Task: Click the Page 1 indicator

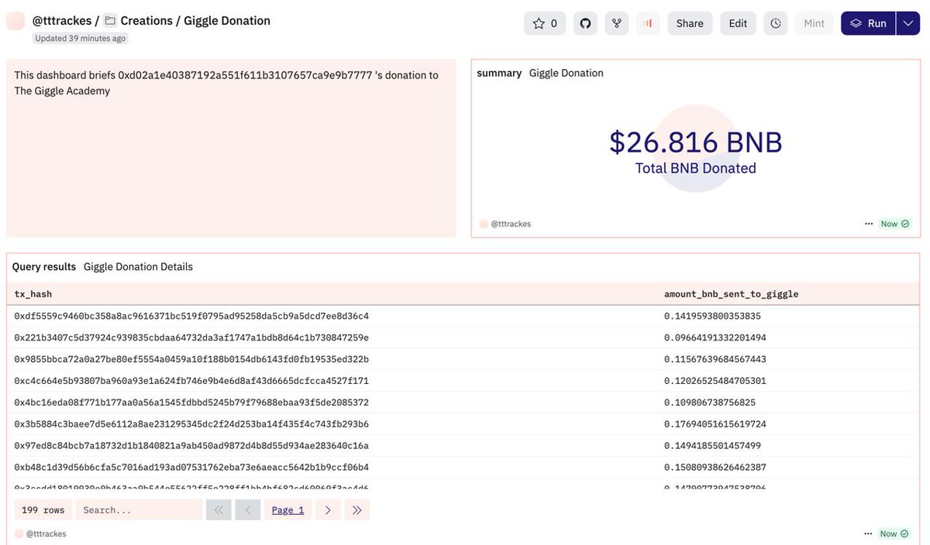Action: (288, 510)
